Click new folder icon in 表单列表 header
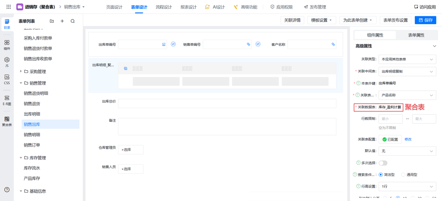The width and height of the screenshot is (442, 201). 52,21
